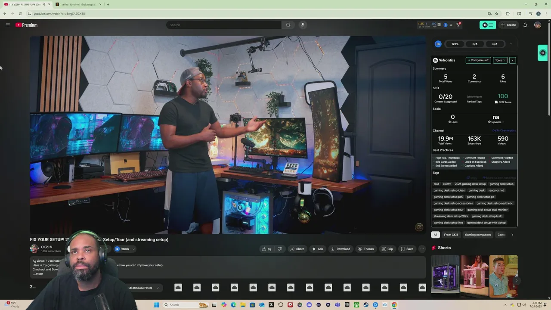This screenshot has width=551, height=310.
Task: Show next Shorts with arrow
Action: coord(517,281)
